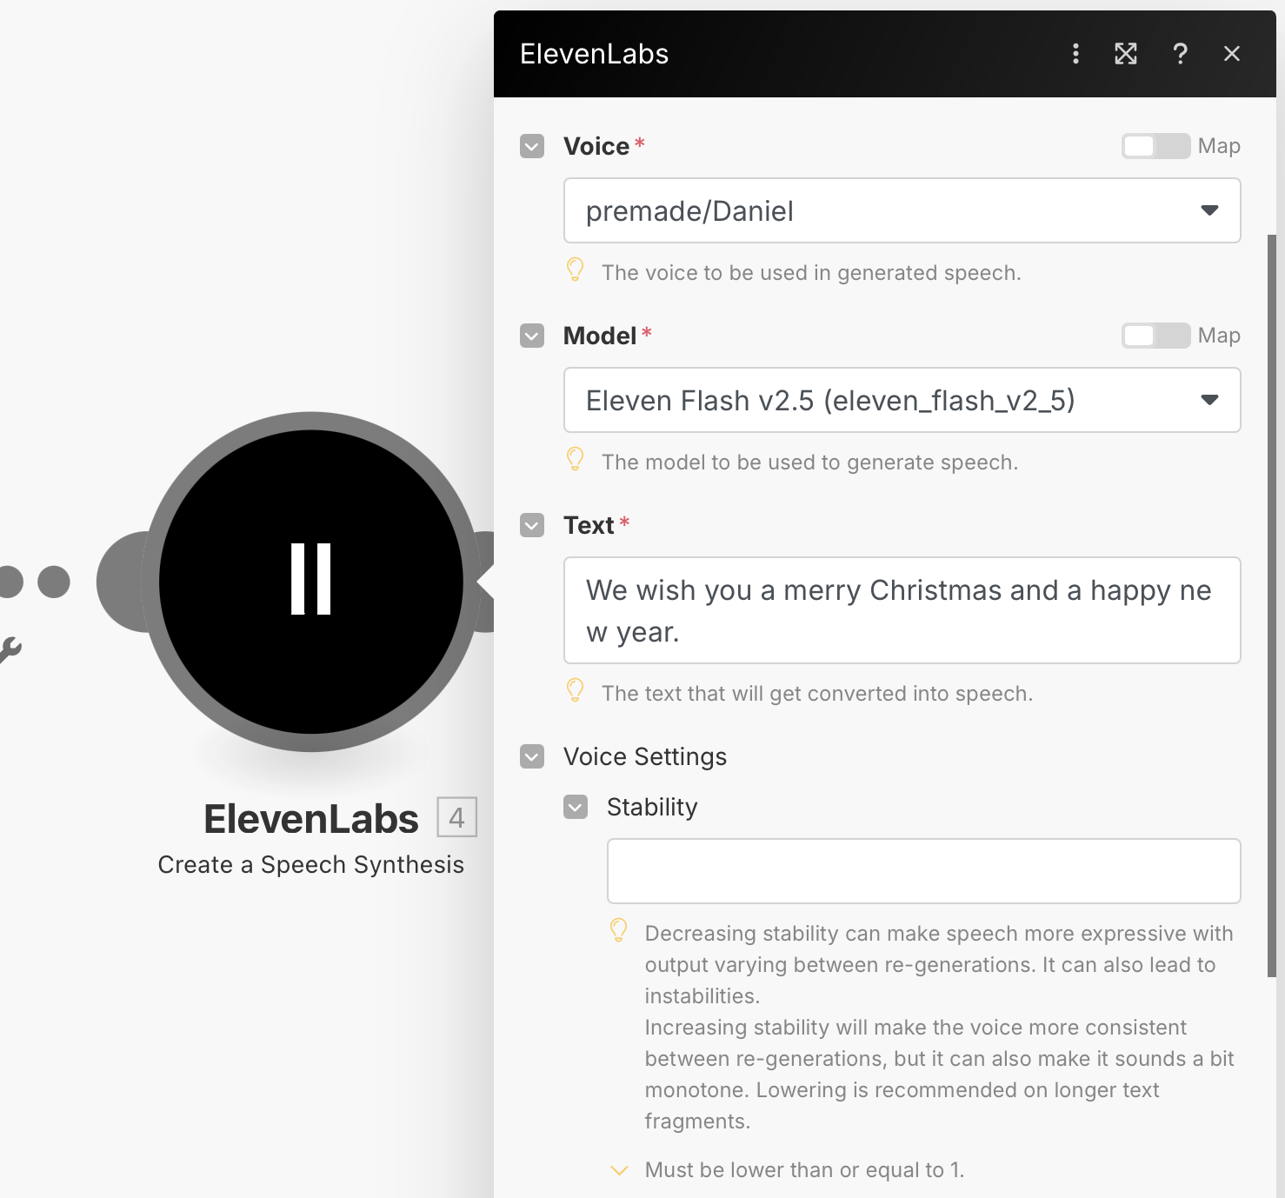This screenshot has height=1198, width=1285.
Task: Collapse the Stability field chevron
Action: tap(576, 807)
